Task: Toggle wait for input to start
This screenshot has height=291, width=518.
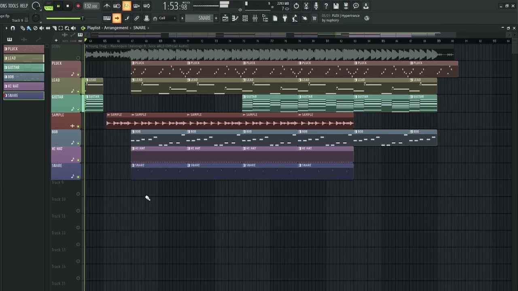Action: [x=117, y=6]
